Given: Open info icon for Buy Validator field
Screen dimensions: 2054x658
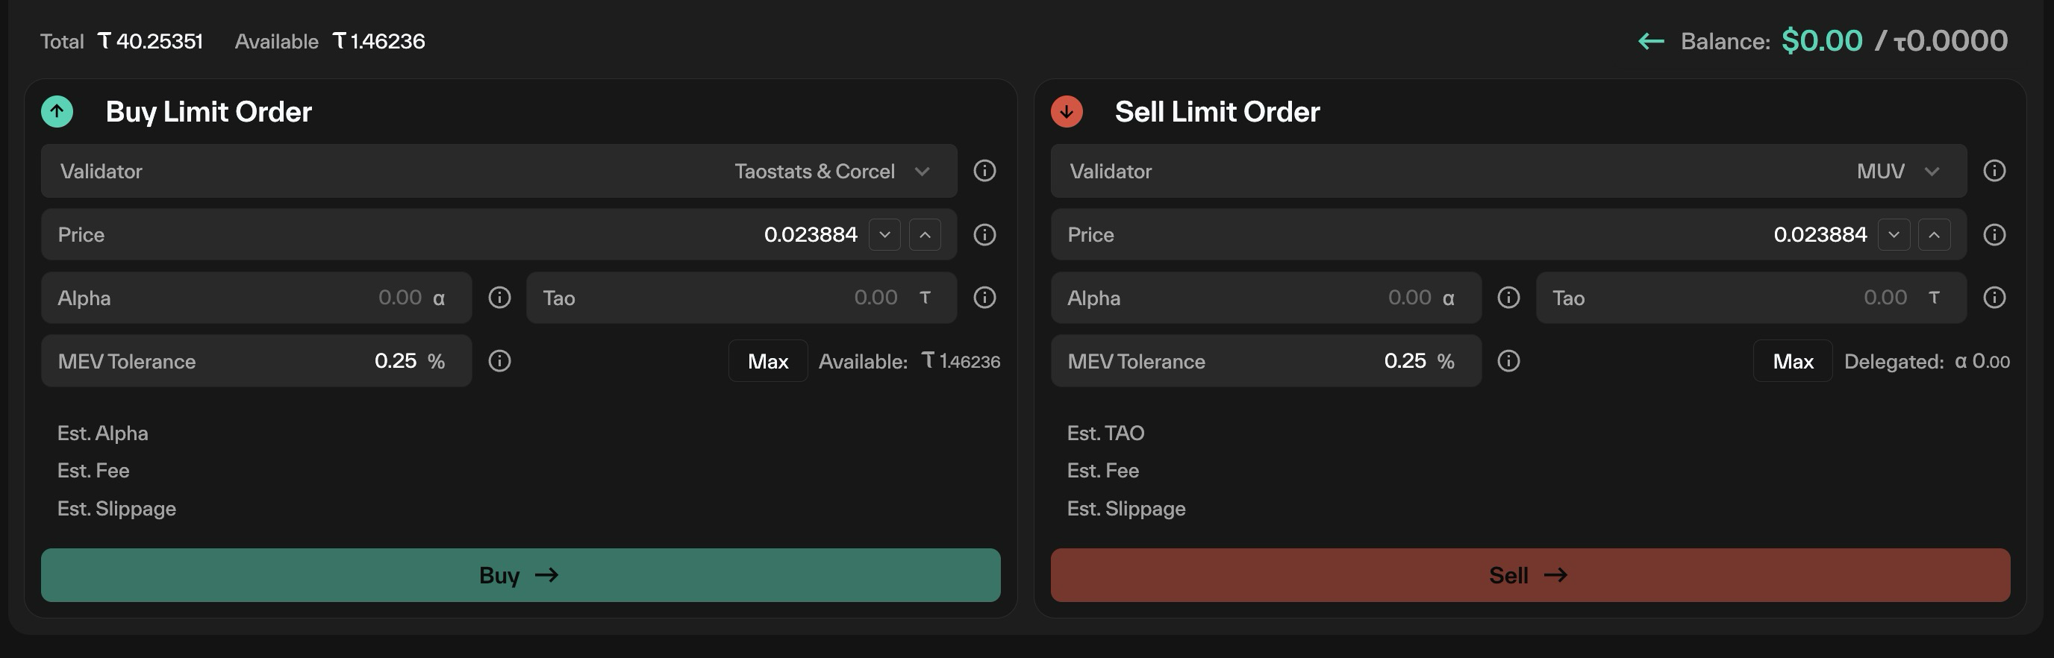Looking at the screenshot, I should click(x=984, y=171).
